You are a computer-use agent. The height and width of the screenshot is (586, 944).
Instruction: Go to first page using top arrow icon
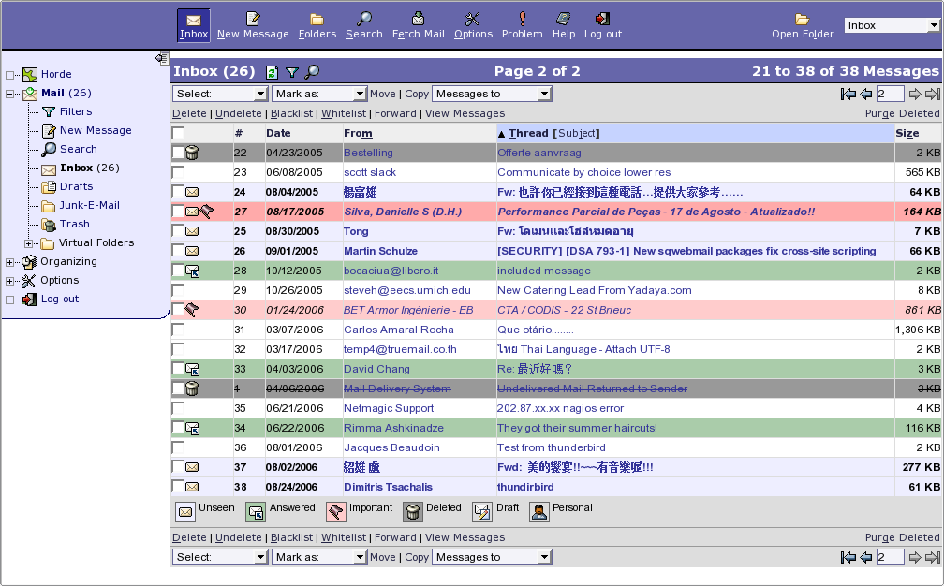click(x=848, y=94)
